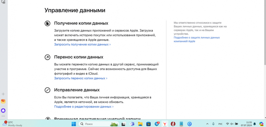Click the Windows Start button
This screenshot has height=127, width=266.
coord(74,124)
